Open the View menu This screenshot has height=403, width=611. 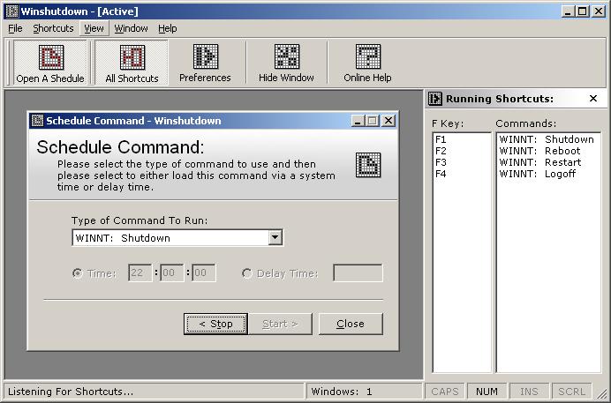(x=94, y=28)
